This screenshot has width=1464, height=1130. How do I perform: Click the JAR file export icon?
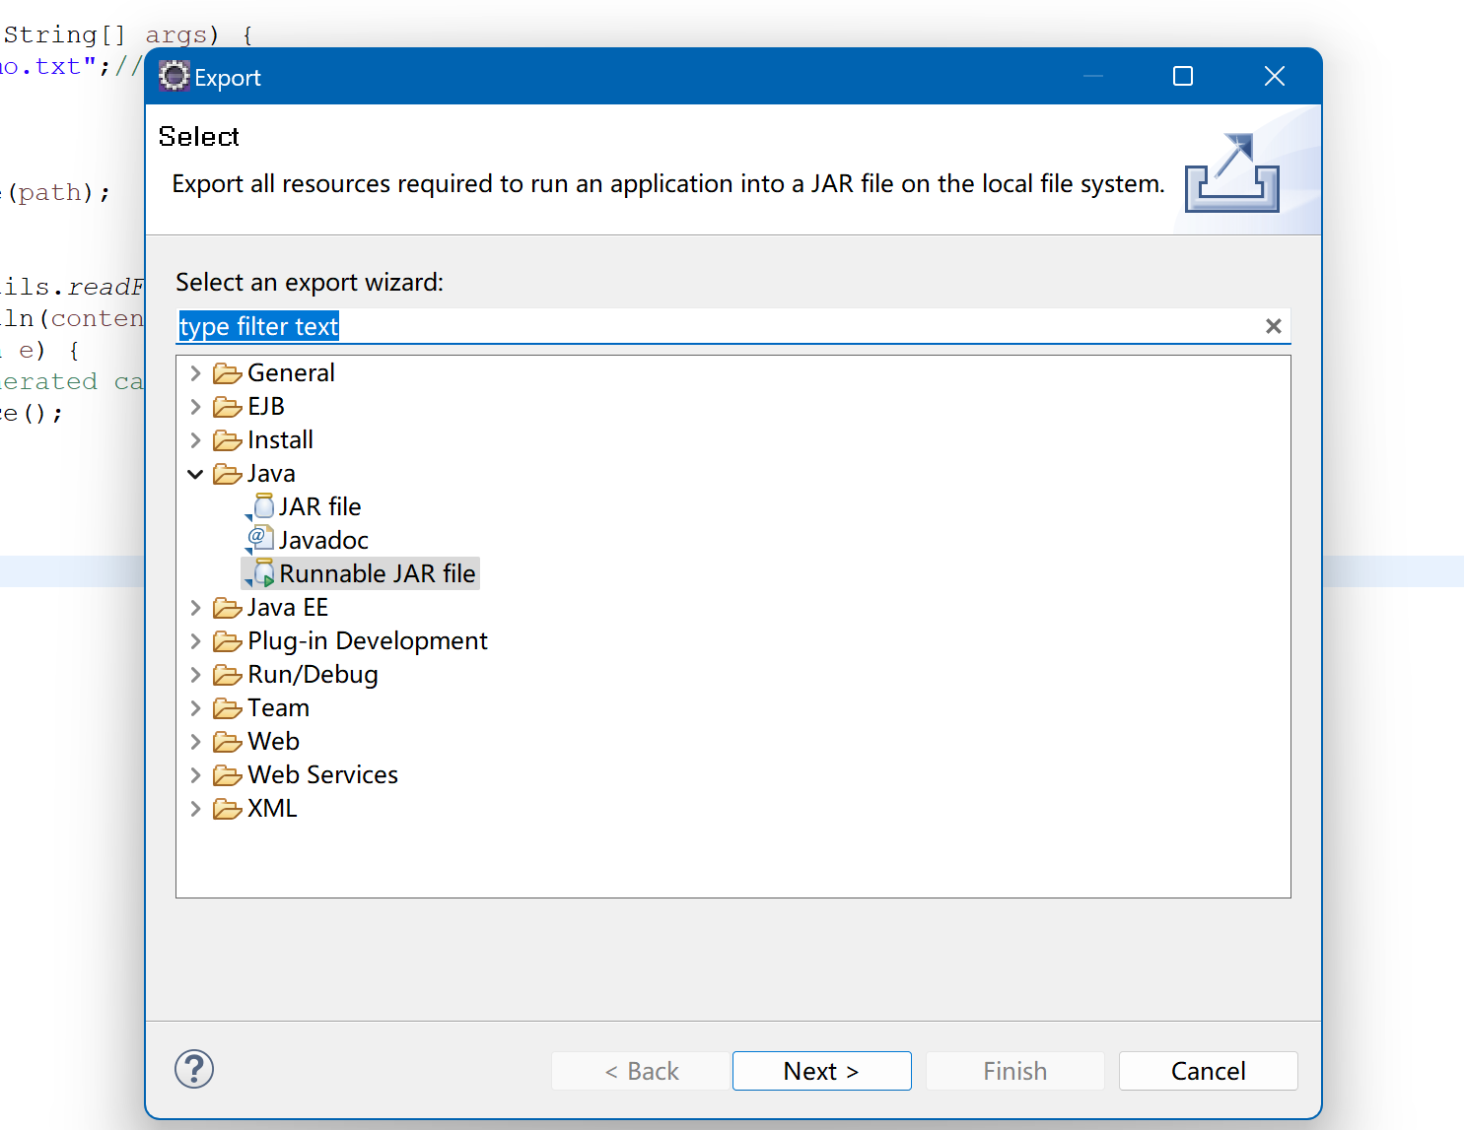tap(262, 506)
